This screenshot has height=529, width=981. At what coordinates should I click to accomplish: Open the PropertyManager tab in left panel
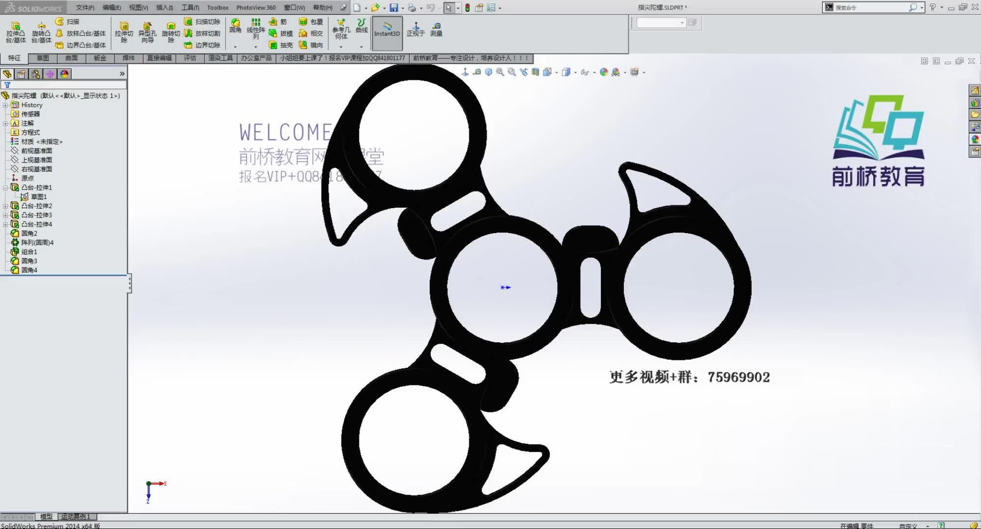point(21,74)
